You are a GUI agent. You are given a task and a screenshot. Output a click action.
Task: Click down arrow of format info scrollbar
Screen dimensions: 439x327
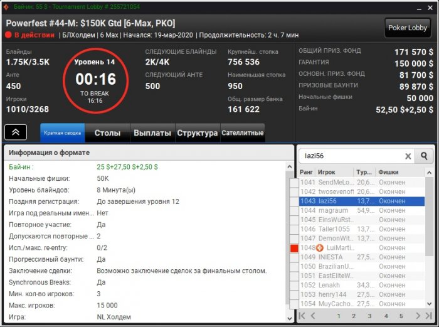(x=290, y=319)
